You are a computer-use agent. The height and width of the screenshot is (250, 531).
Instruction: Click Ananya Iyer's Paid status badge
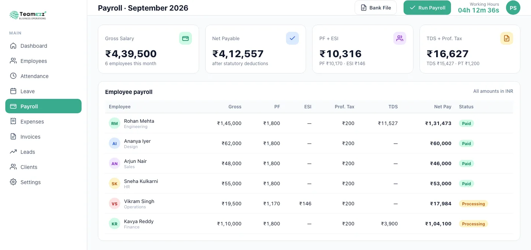point(467,144)
